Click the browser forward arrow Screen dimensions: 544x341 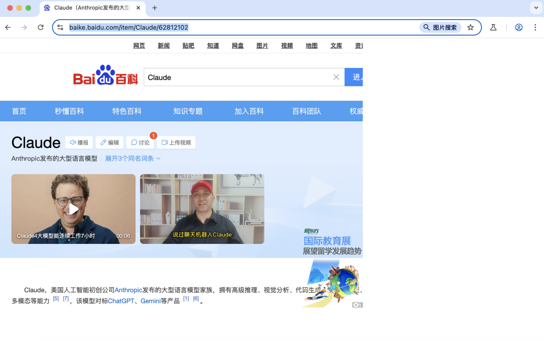coord(24,27)
